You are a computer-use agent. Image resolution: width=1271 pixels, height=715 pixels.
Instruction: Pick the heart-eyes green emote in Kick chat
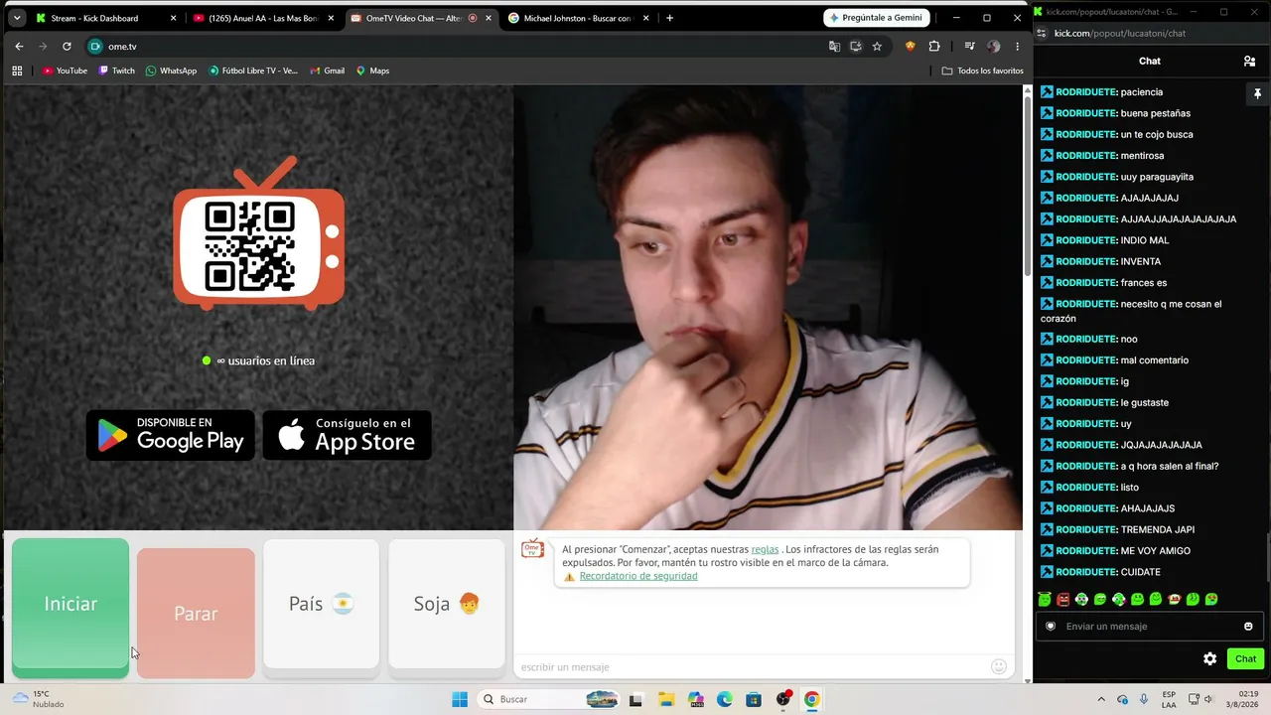pos(1211,599)
